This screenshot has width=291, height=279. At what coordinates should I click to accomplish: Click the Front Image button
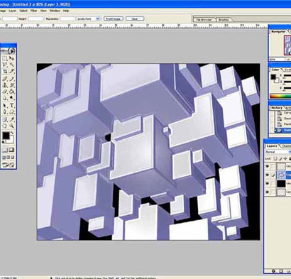point(114,18)
